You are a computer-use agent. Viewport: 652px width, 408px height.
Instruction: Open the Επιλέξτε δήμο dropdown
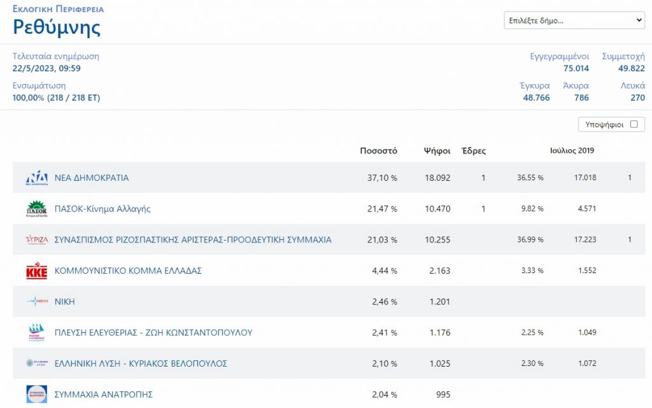(574, 20)
